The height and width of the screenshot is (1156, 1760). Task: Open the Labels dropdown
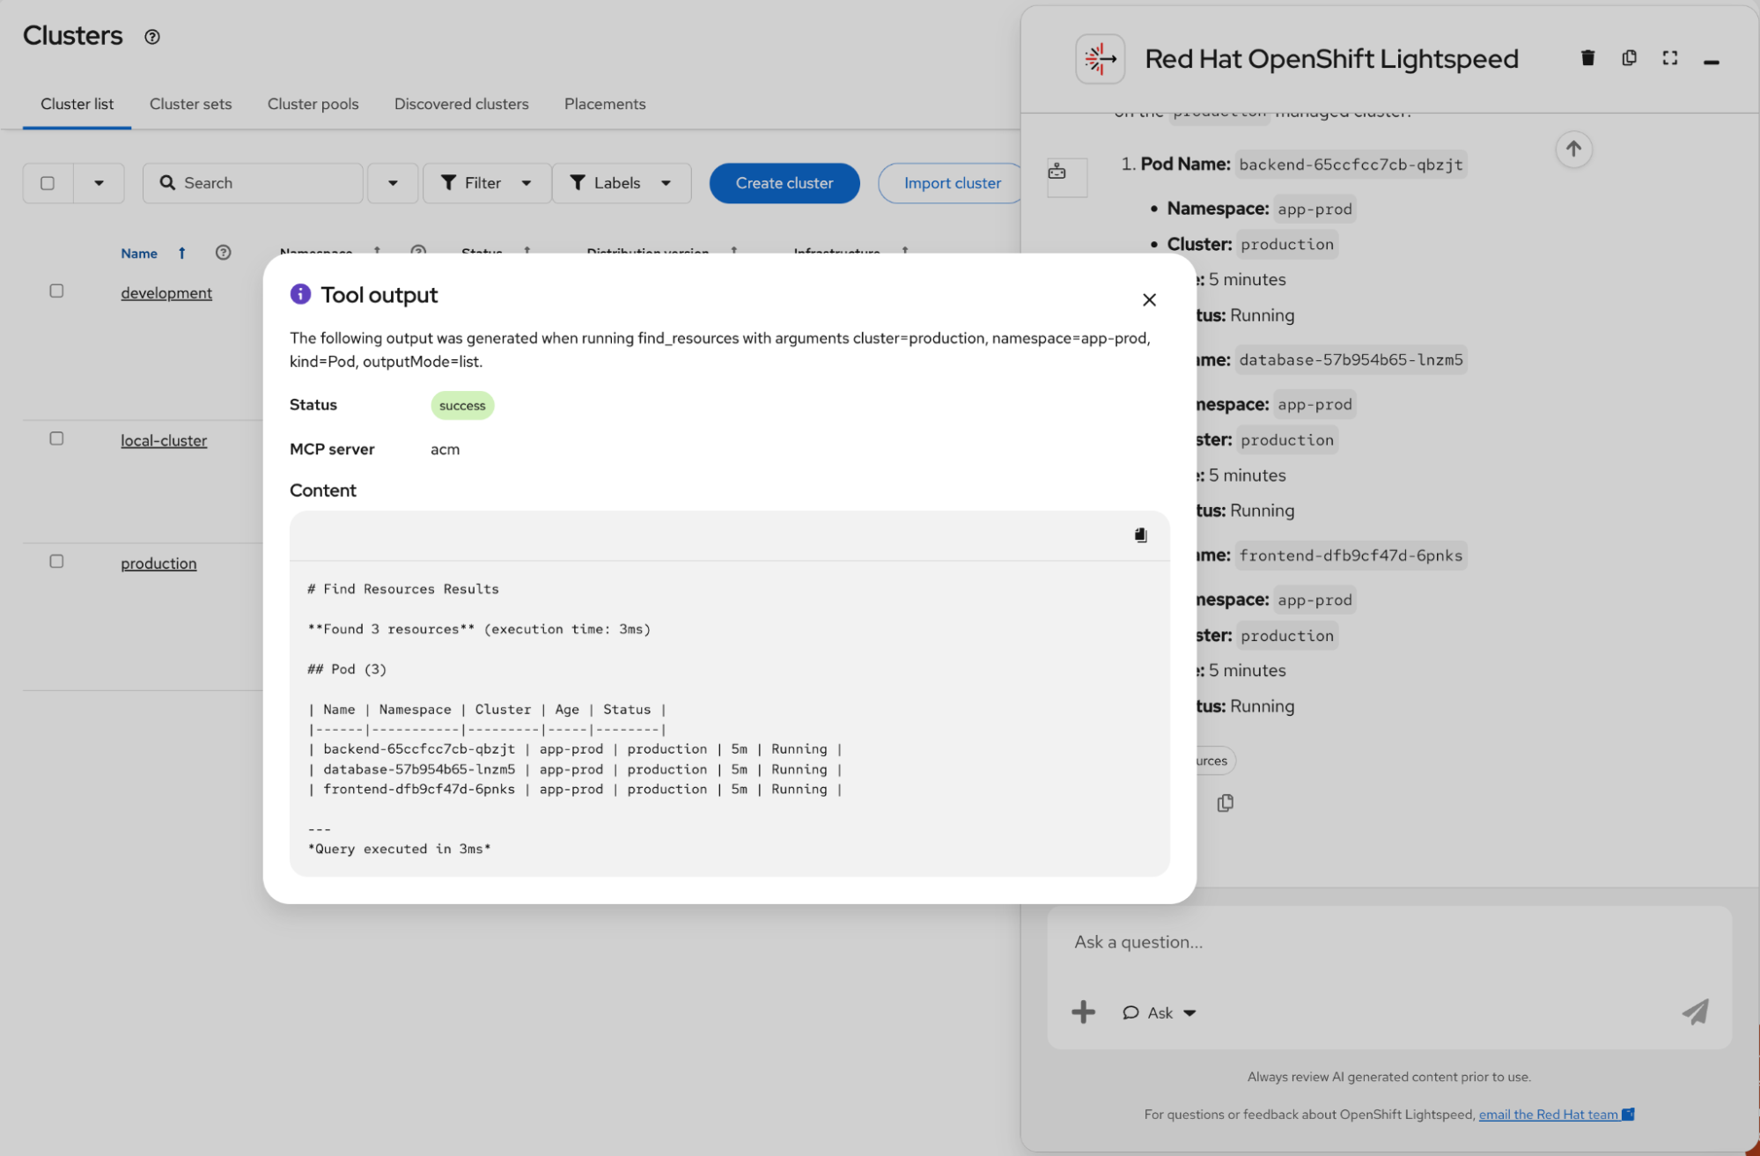click(622, 183)
